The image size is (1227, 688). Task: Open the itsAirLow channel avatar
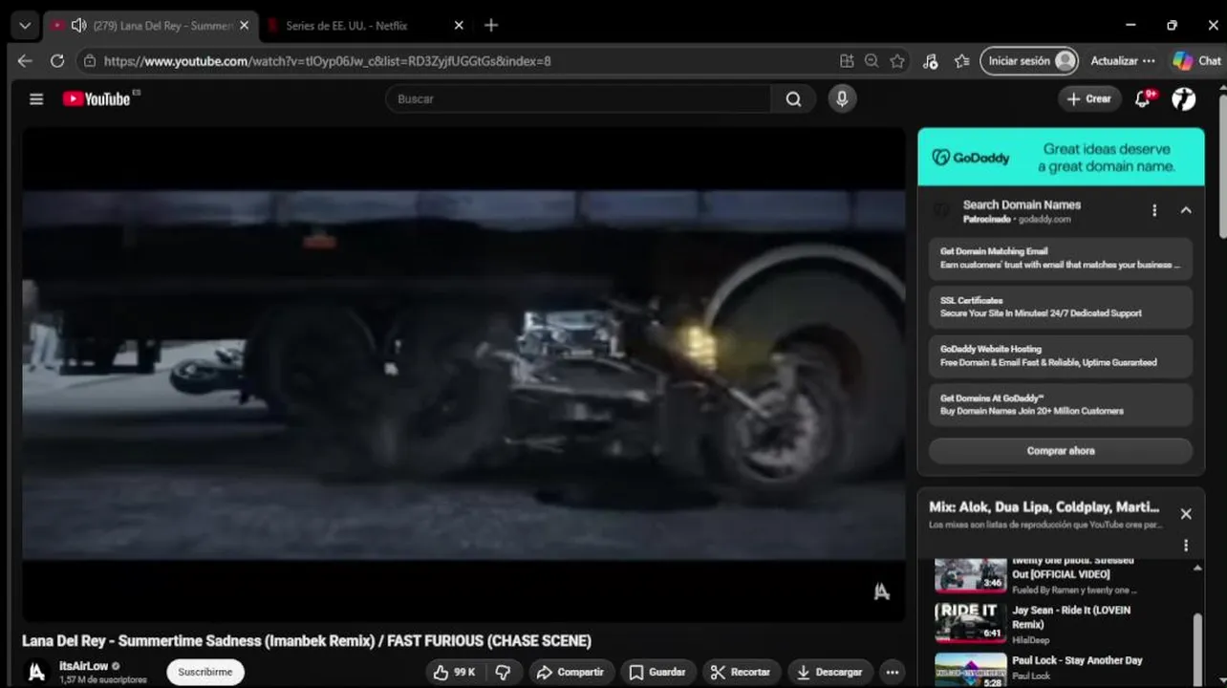click(36, 672)
